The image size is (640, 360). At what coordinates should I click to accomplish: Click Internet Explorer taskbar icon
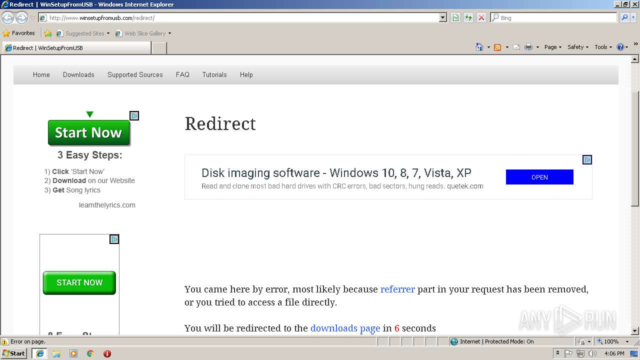click(39, 353)
